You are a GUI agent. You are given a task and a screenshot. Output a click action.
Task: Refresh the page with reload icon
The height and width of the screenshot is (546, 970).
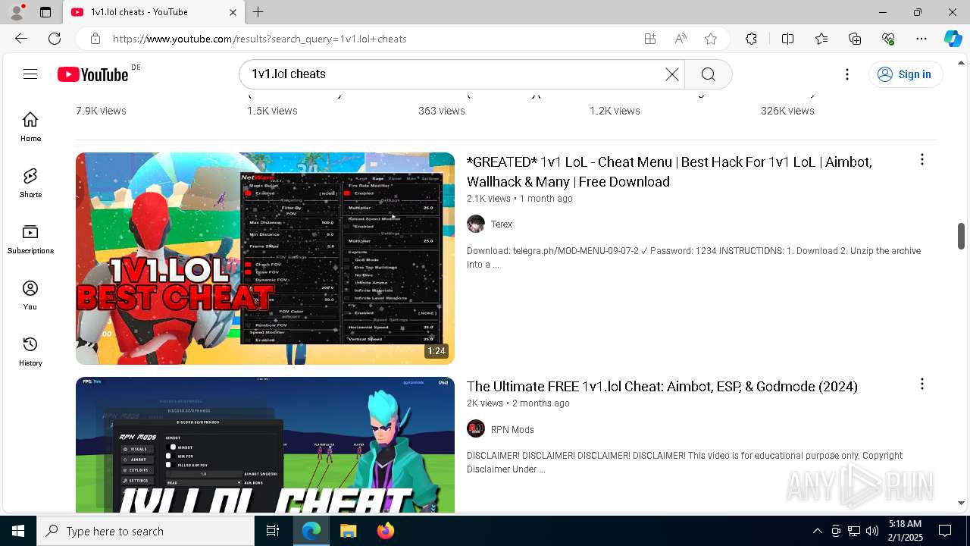55,39
